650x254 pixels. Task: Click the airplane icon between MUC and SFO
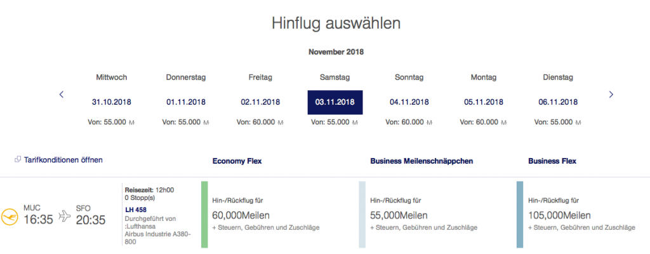(64, 217)
